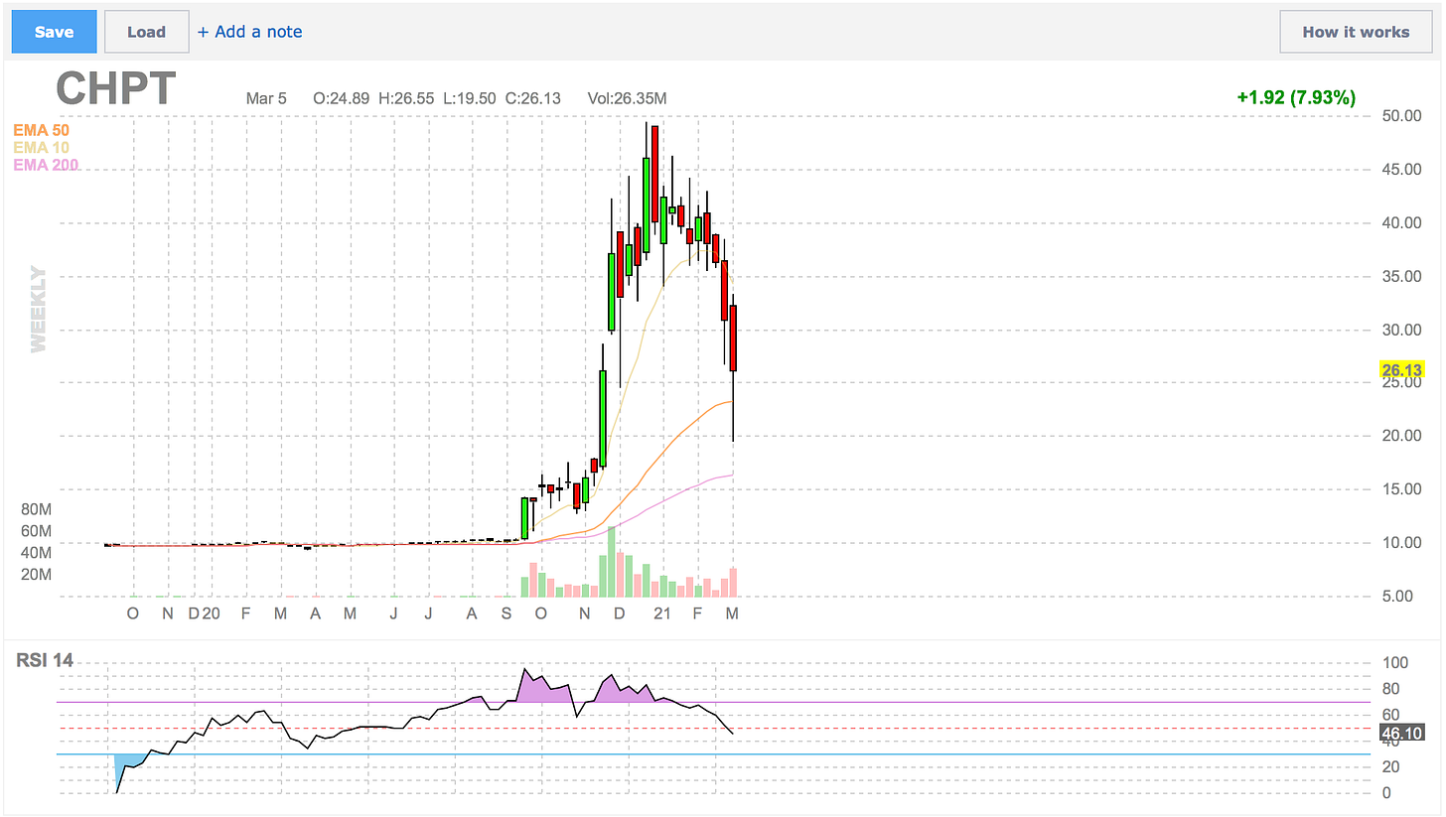Click the 80M volume axis label
The width and height of the screenshot is (1446, 817).
click(x=37, y=509)
